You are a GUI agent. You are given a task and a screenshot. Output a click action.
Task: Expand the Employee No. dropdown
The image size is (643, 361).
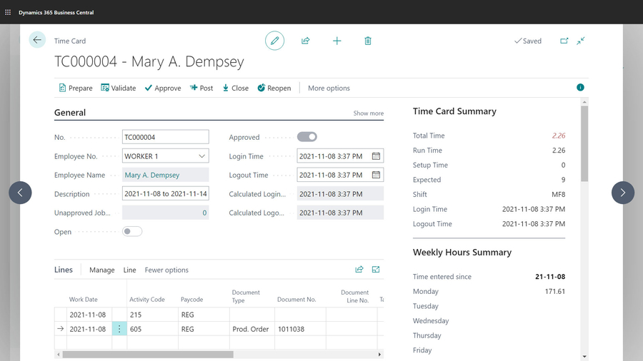[x=201, y=156]
